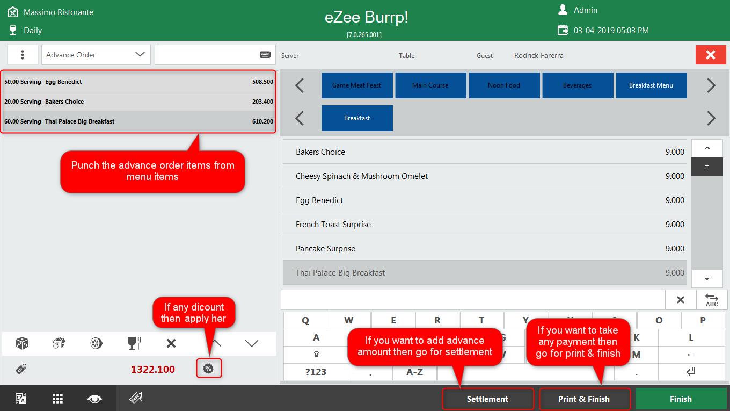Add Bakers Choice from the menu list
Screen dimensions: 730x411
pos(485,152)
